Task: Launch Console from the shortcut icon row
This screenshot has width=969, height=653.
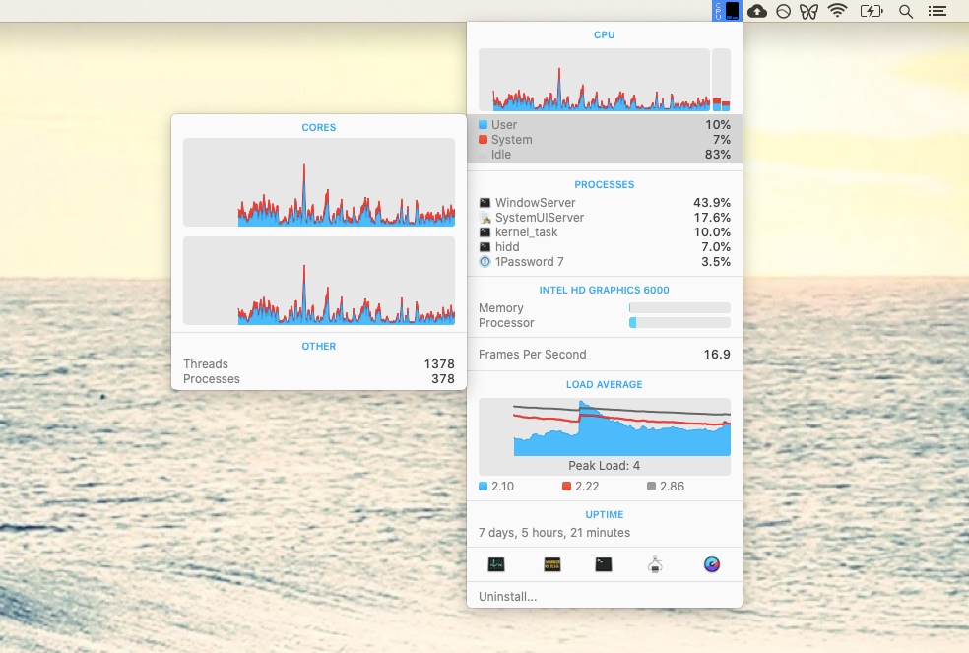Action: pyautogui.click(x=553, y=564)
